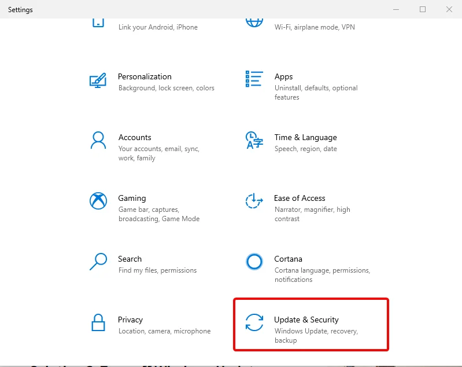Viewport: 462px width, 367px height.
Task: Go to Time & Language heading
Action: click(x=305, y=137)
